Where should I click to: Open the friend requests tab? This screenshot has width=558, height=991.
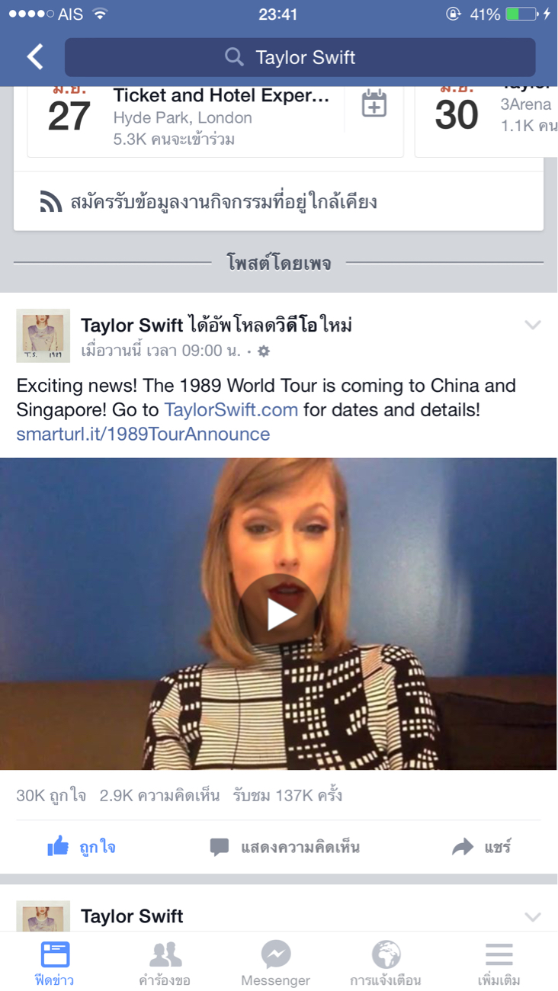165,963
